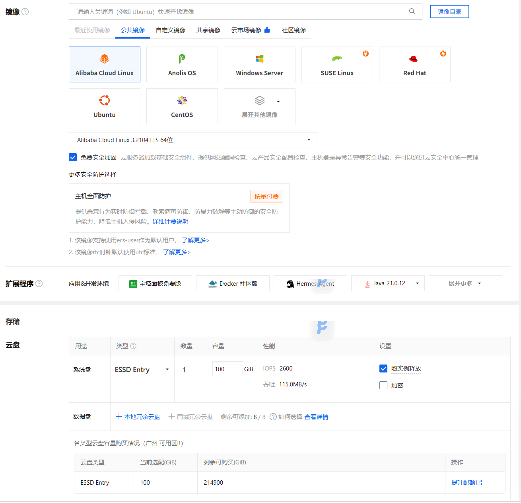Expand 展开其他镜像 options
The image size is (521, 503).
click(260, 106)
